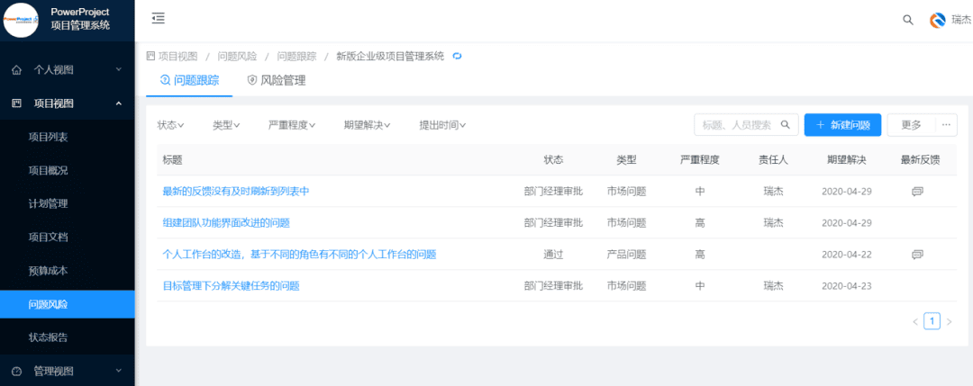973x386 pixels.
Task: Click the 严重程度 column header
Action: tap(700, 160)
